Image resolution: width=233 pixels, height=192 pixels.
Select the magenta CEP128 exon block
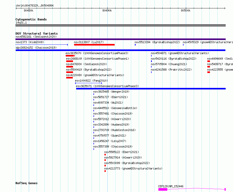pyautogui.click(x=163, y=189)
